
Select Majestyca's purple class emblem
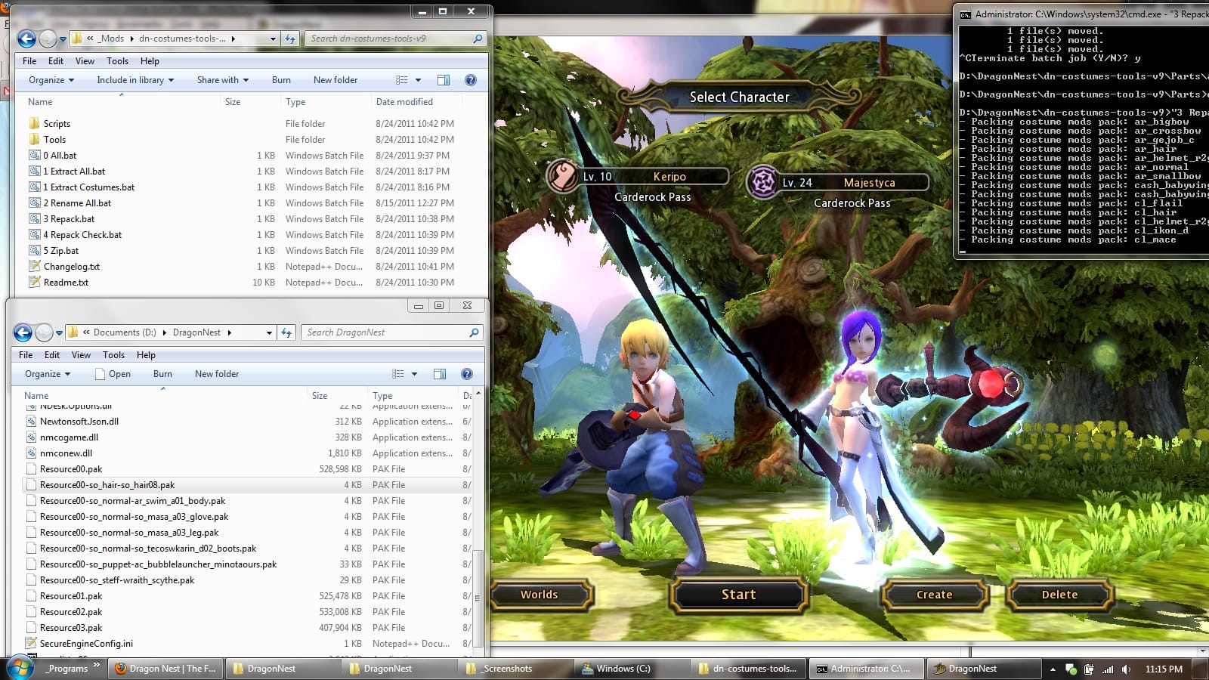763,182
